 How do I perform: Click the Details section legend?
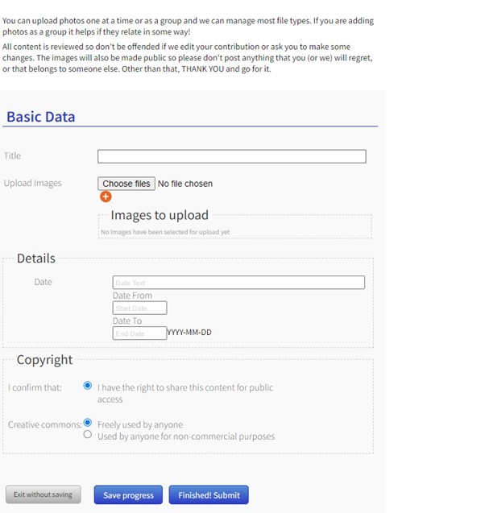(36, 259)
